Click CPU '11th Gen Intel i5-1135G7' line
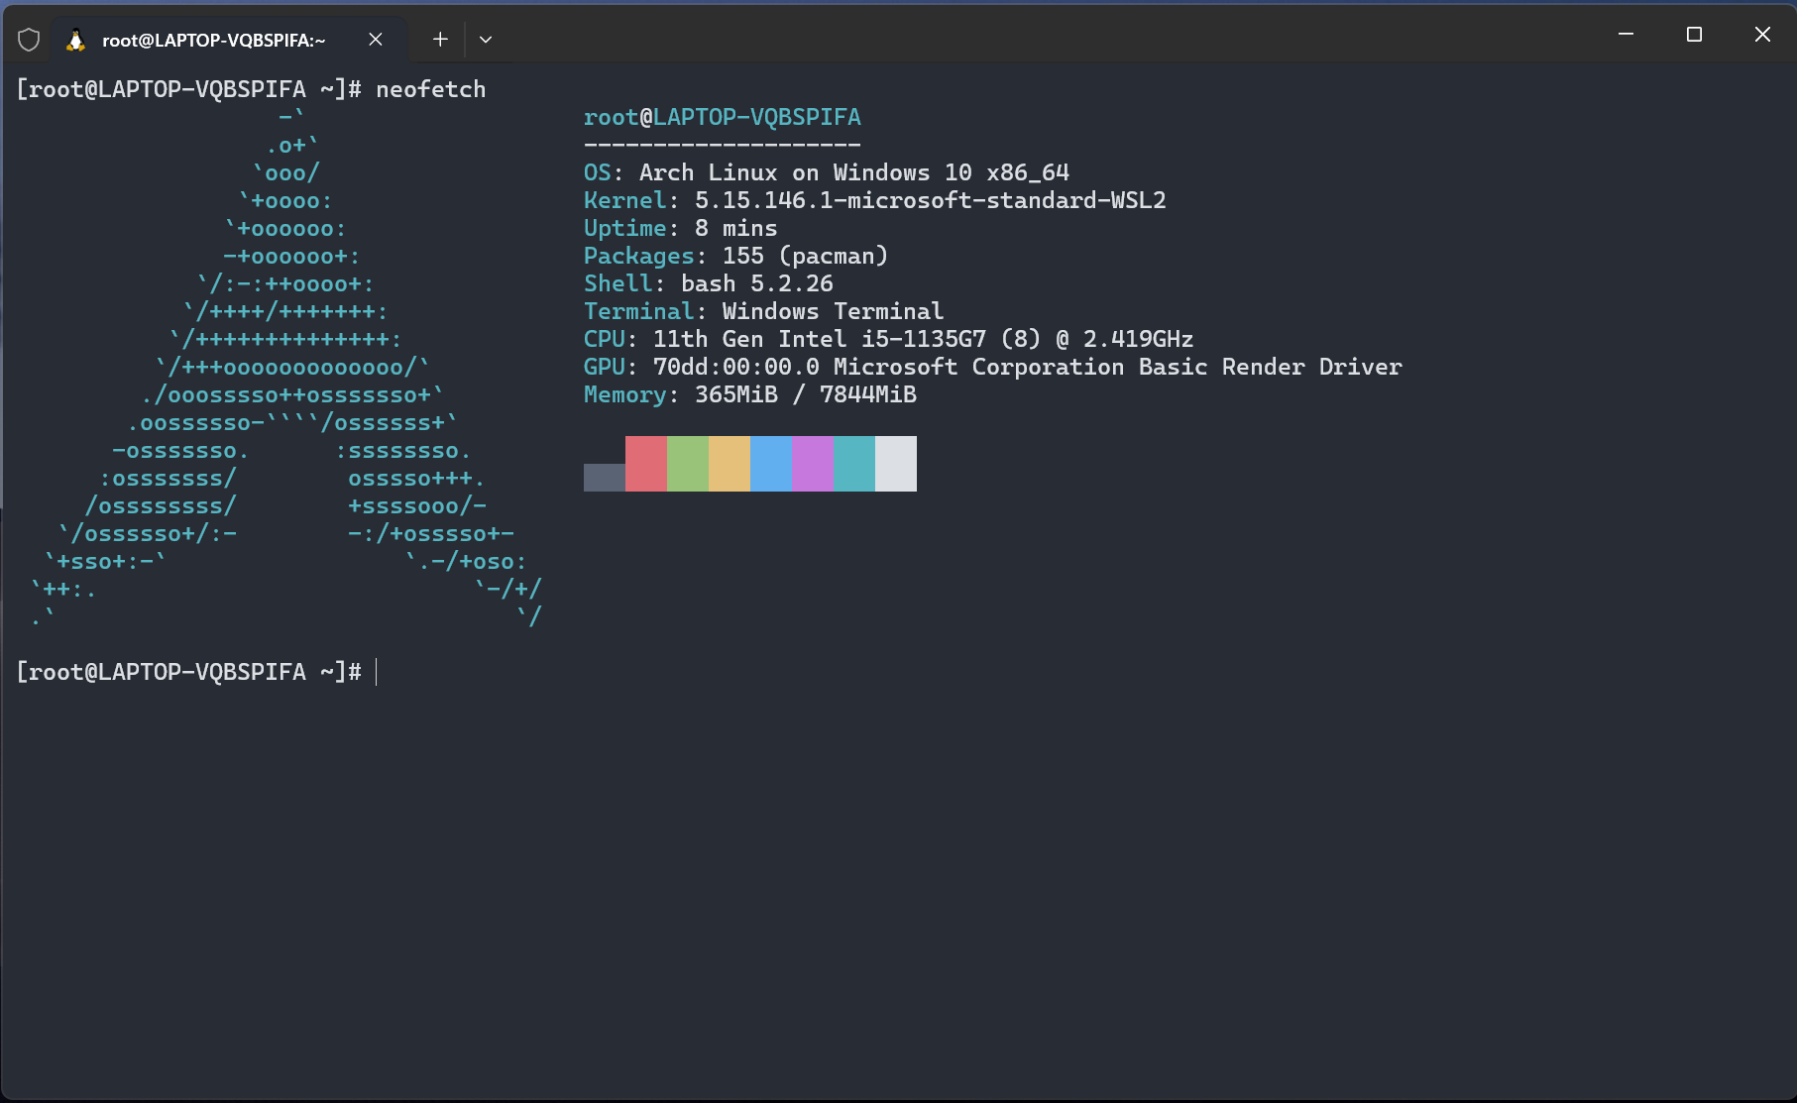1797x1103 pixels. tap(889, 339)
